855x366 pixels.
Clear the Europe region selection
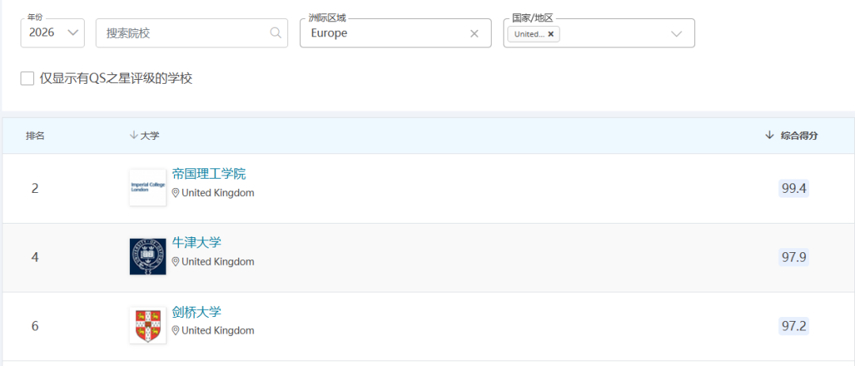(474, 33)
